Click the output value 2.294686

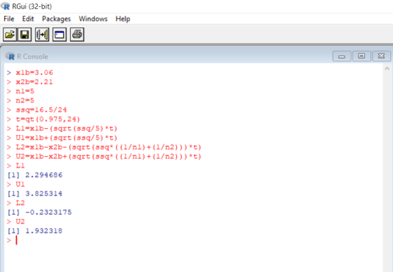pos(44,175)
